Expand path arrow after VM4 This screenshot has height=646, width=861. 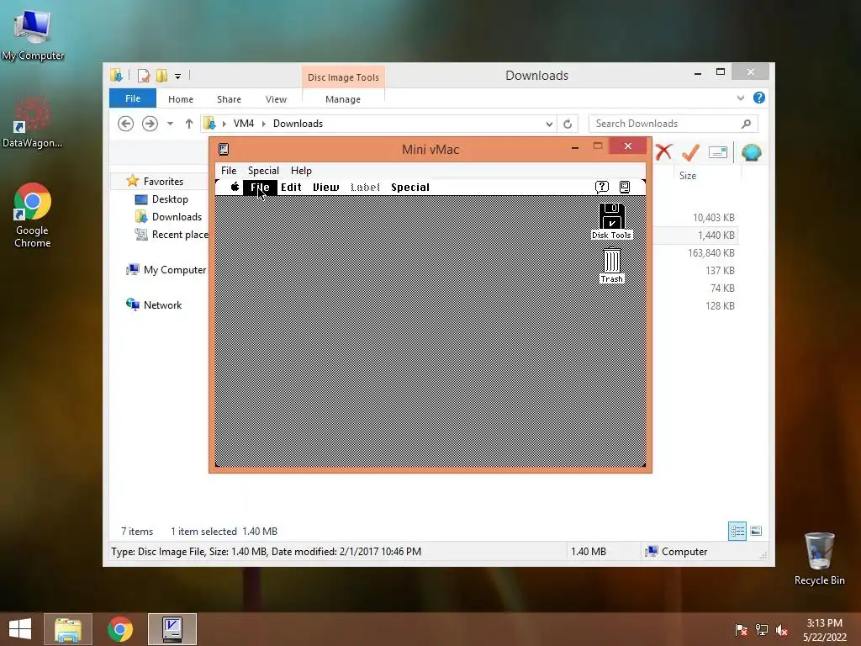click(x=263, y=124)
